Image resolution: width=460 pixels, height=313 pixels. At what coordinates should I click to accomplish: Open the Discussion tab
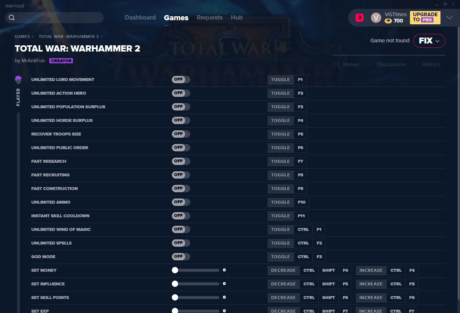[386, 64]
